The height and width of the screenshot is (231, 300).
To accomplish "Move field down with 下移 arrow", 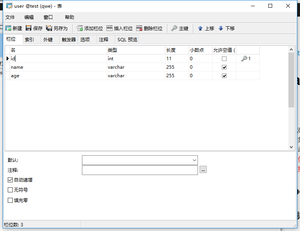I will coord(221,28).
